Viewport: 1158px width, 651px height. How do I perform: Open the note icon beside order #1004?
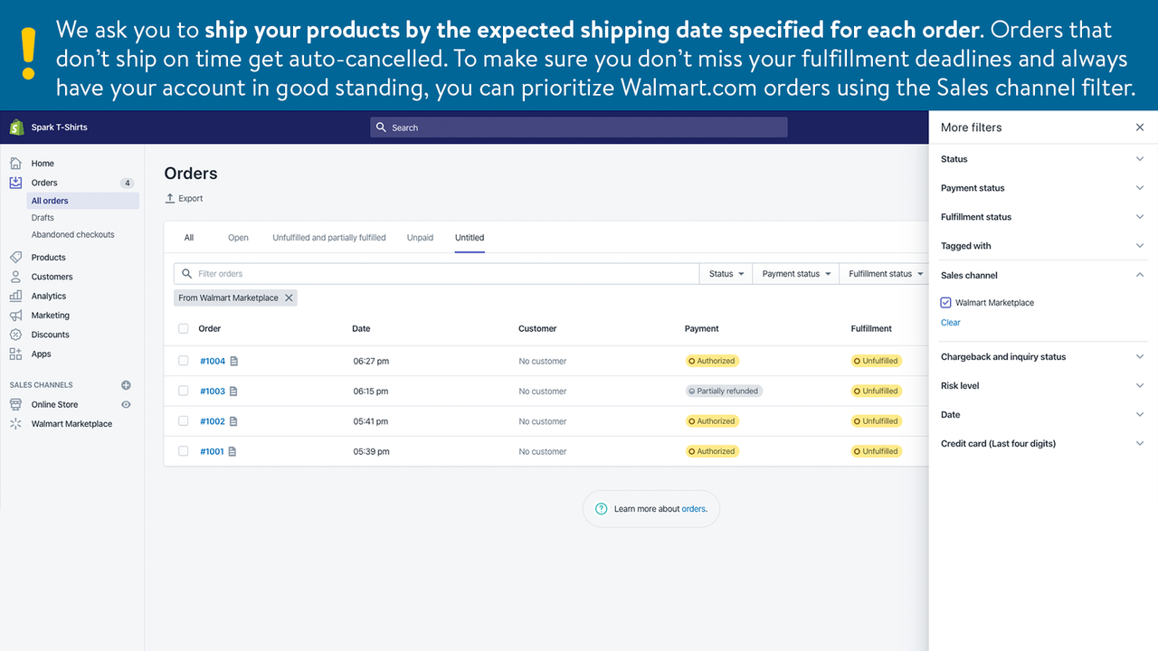pyautogui.click(x=234, y=362)
